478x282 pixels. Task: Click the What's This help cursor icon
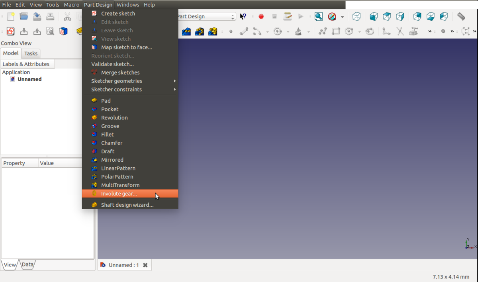pos(243,16)
